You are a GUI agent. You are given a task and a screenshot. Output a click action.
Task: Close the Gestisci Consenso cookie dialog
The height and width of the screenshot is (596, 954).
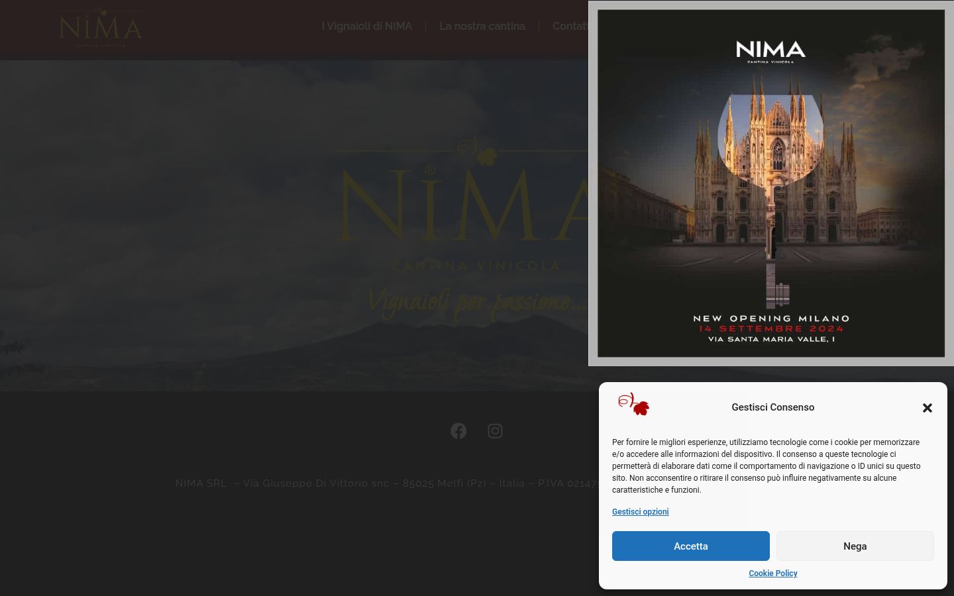927,408
